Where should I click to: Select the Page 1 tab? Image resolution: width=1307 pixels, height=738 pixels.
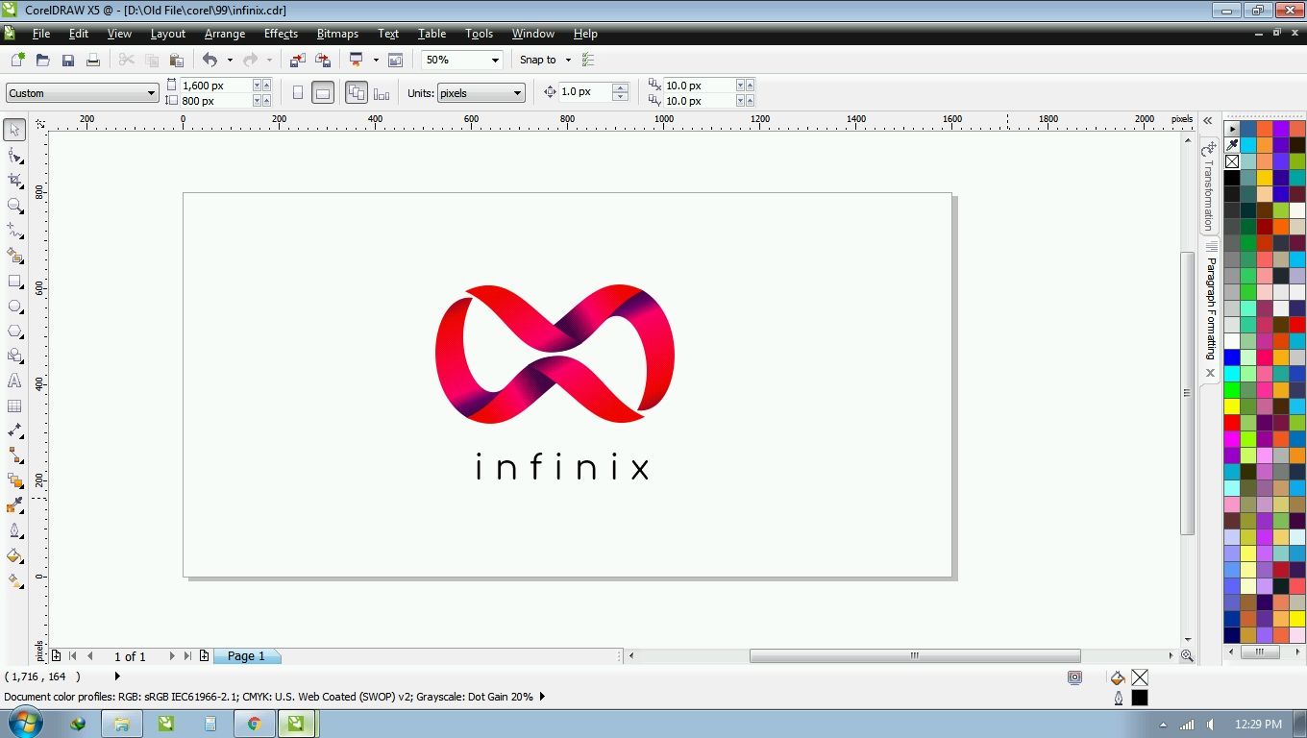pos(246,656)
